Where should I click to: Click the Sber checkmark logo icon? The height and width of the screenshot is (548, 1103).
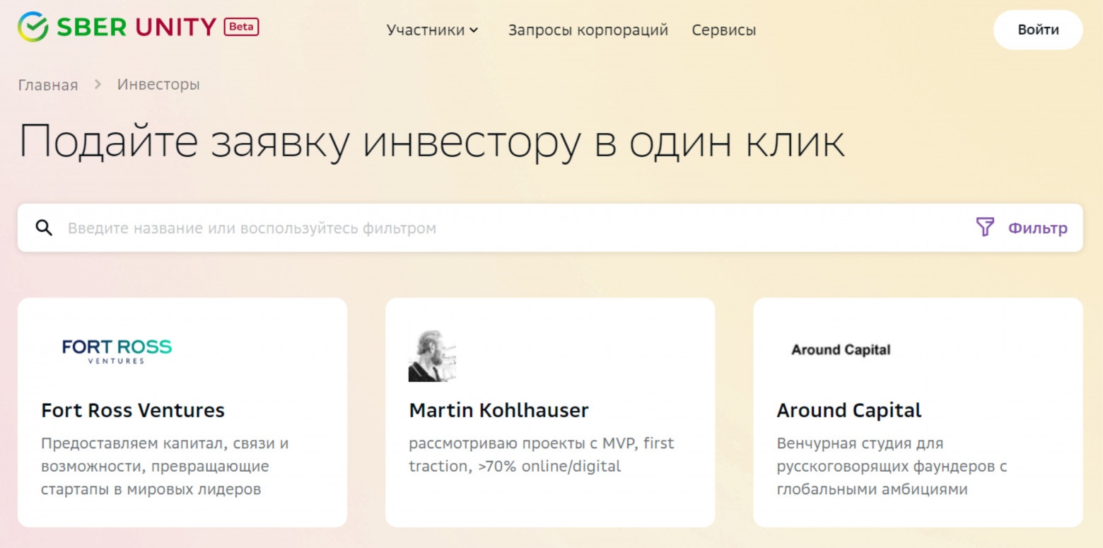pyautogui.click(x=33, y=28)
